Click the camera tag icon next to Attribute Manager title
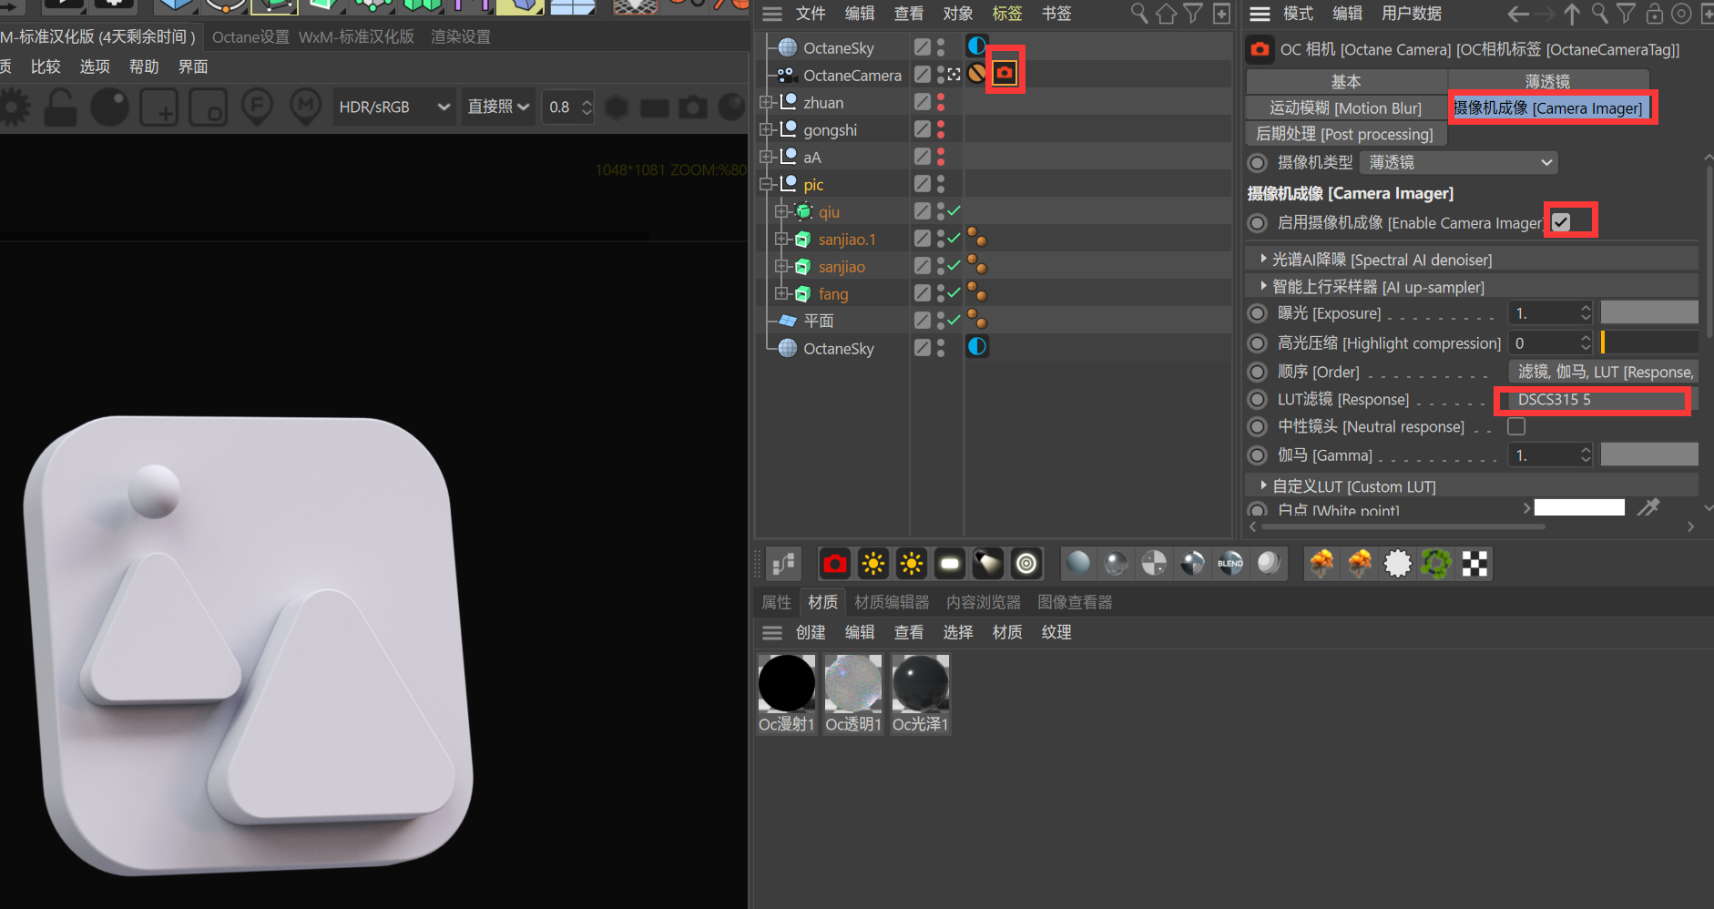 click(1260, 49)
